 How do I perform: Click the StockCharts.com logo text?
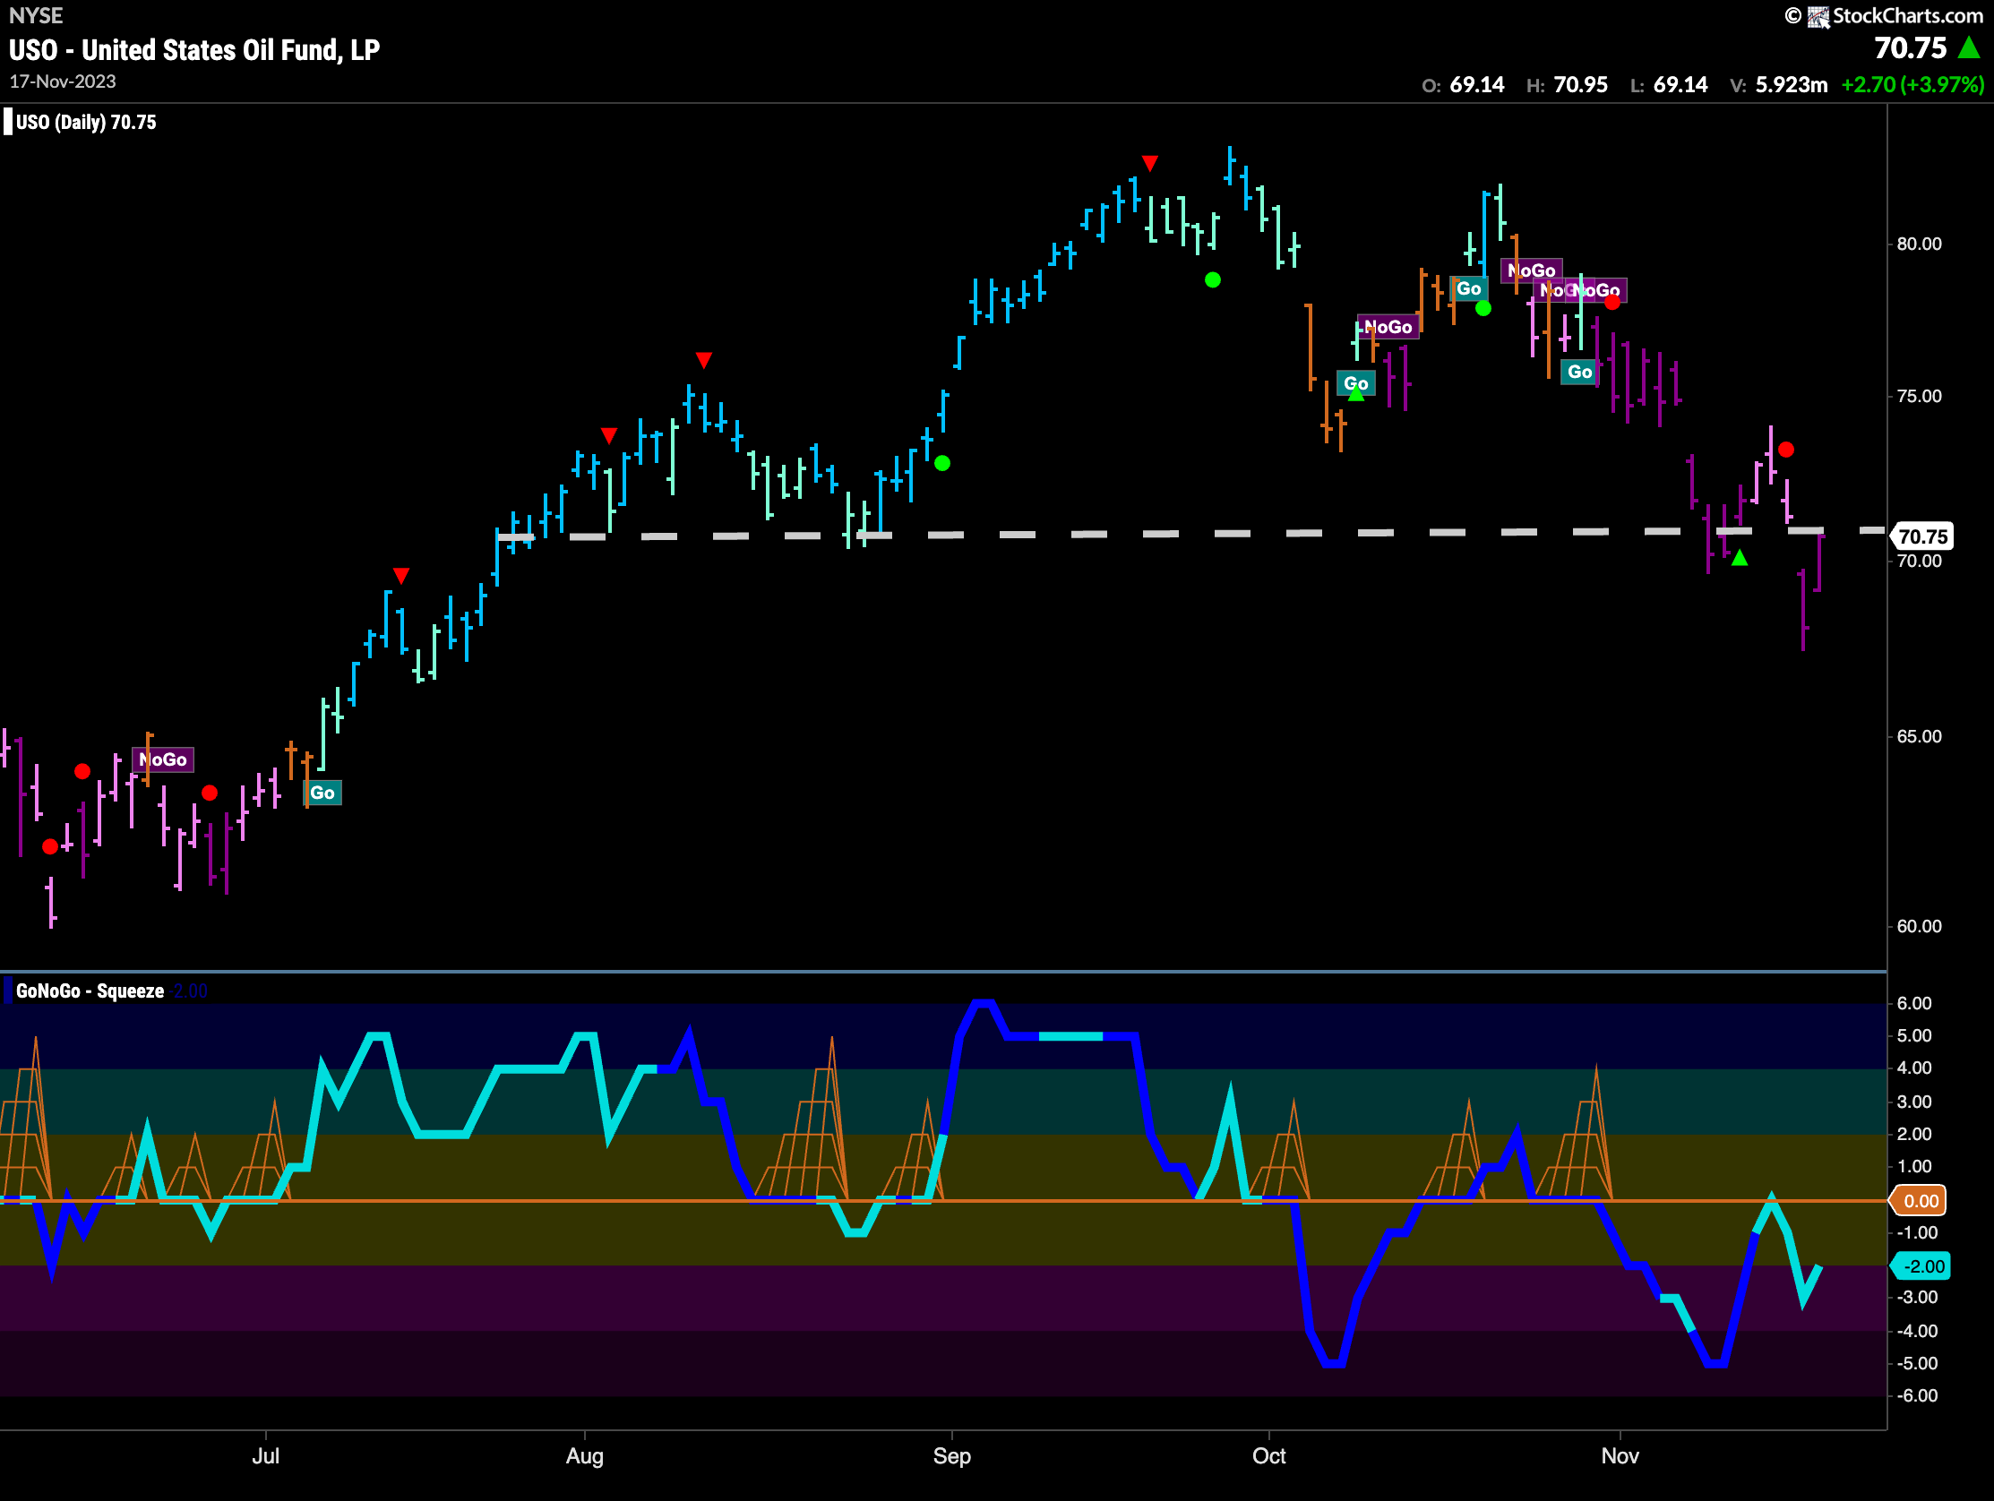(1907, 15)
